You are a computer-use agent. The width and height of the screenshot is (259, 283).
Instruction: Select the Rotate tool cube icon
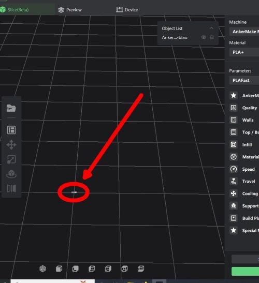(x=11, y=174)
